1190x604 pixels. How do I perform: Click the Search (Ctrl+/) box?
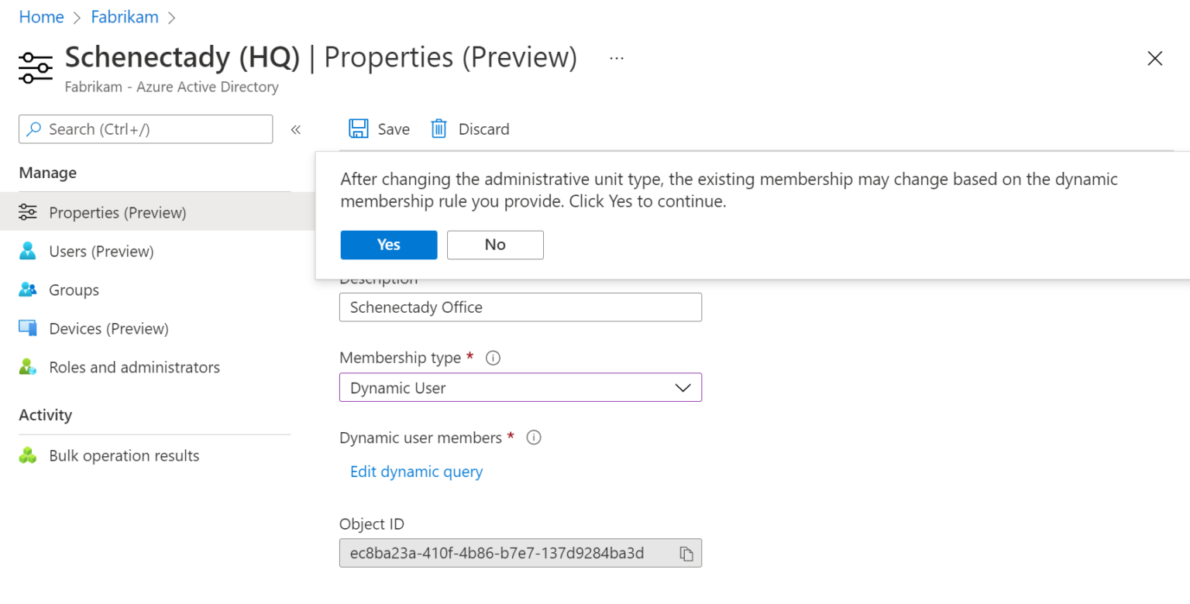pos(146,129)
